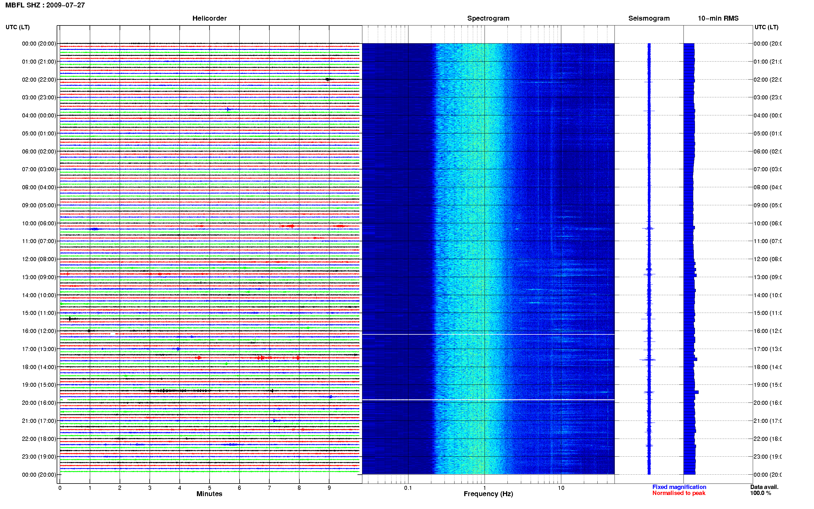Screen dimensions: 814x509
Task: Click minute tick label '7' on Minutes axis
Action: point(269,488)
